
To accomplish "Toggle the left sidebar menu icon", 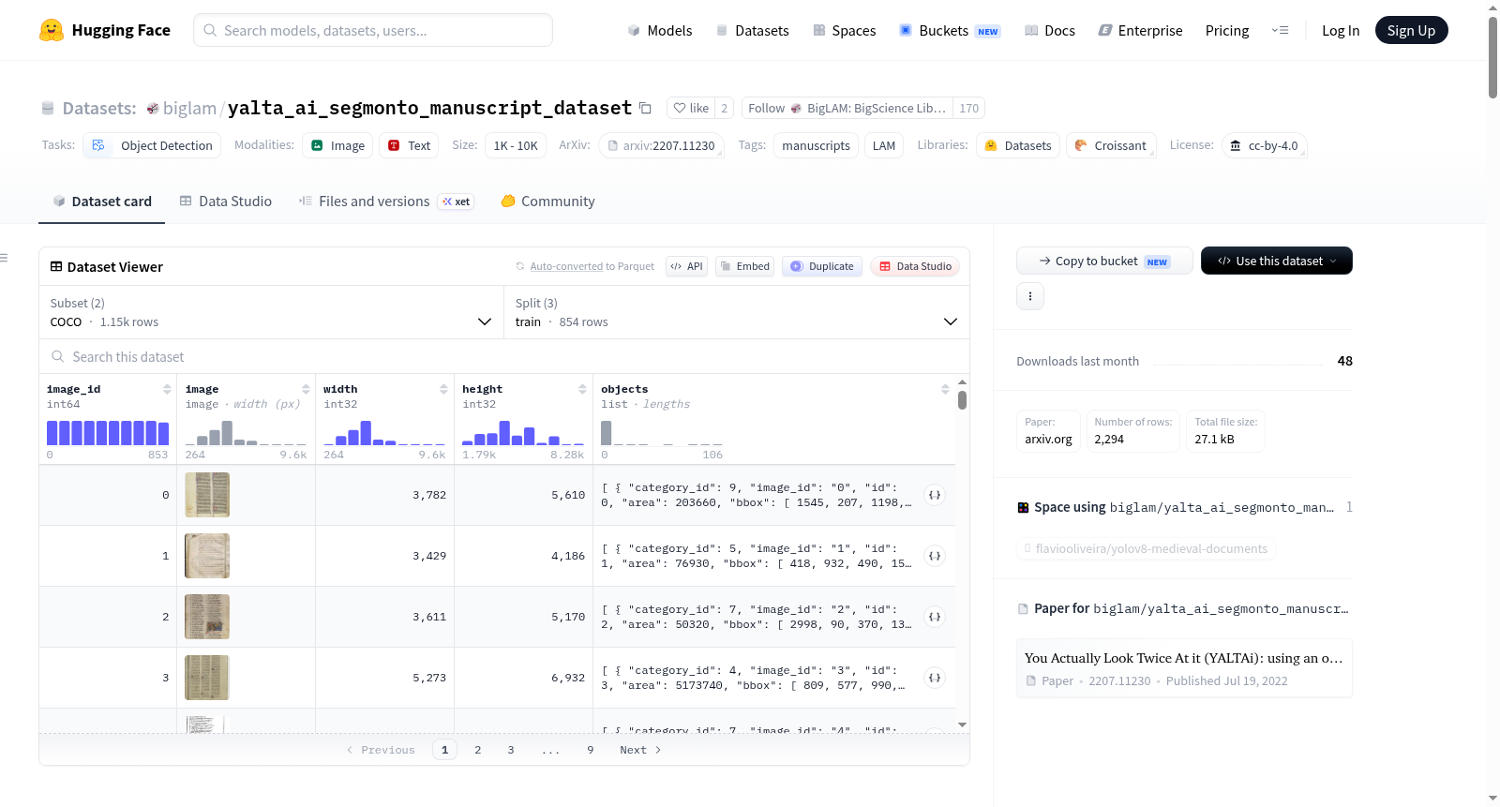I will 4,258.
